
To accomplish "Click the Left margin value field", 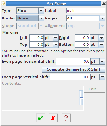I will [x=37, y=38].
